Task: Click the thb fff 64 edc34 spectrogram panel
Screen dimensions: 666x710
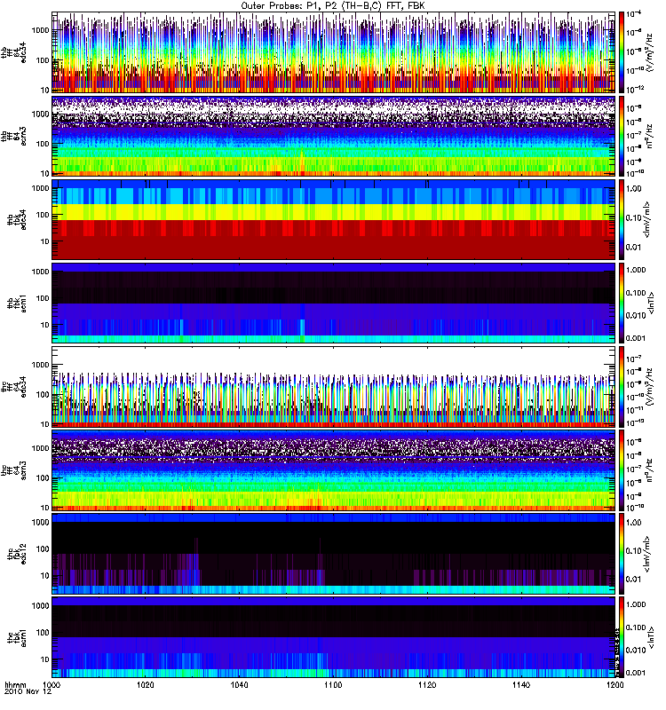Action: [334, 52]
